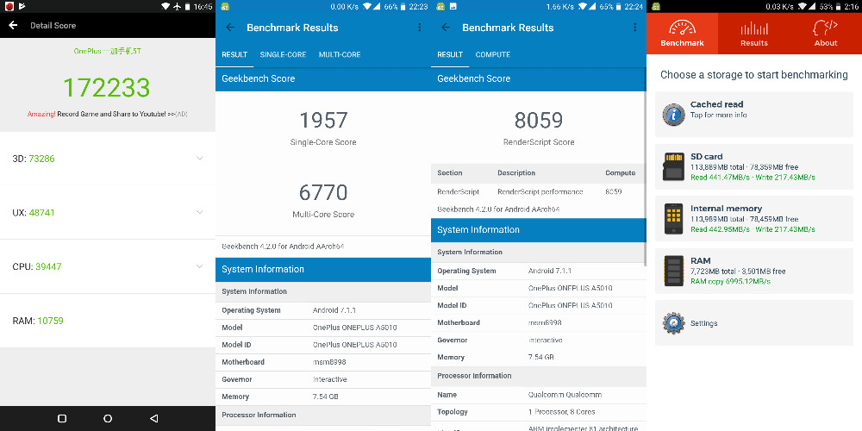Open the Benchmark tab with gauge icon
This screenshot has width=862, height=431.
tap(682, 33)
